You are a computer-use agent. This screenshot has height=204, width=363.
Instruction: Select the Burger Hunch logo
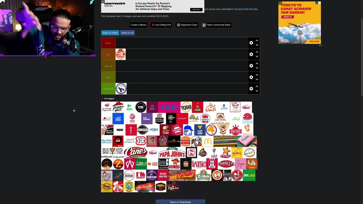[x=107, y=130]
